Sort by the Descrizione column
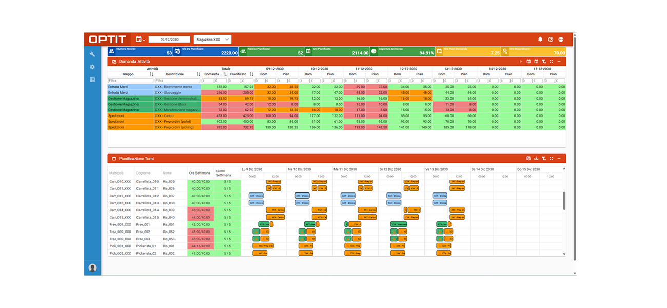This screenshot has width=667, height=308. click(x=199, y=74)
